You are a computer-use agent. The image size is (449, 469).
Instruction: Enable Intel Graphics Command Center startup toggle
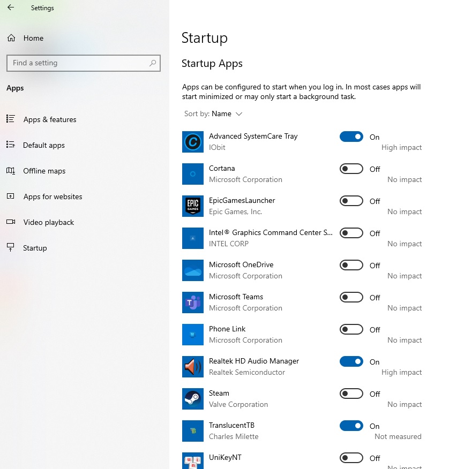(x=351, y=233)
